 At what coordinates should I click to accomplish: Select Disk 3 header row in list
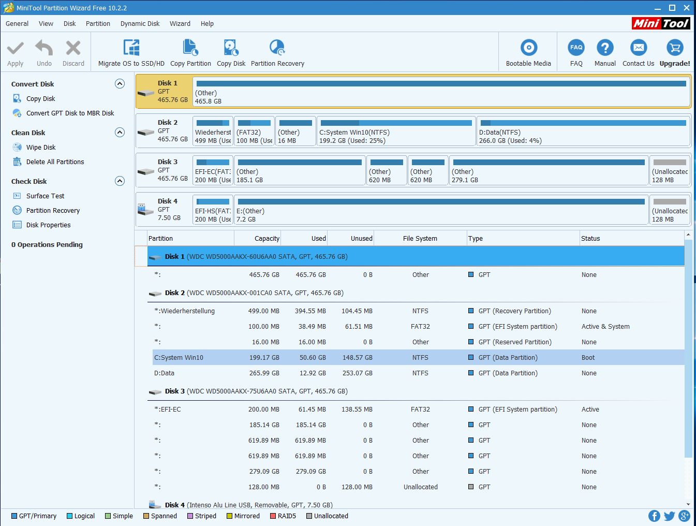(416, 391)
